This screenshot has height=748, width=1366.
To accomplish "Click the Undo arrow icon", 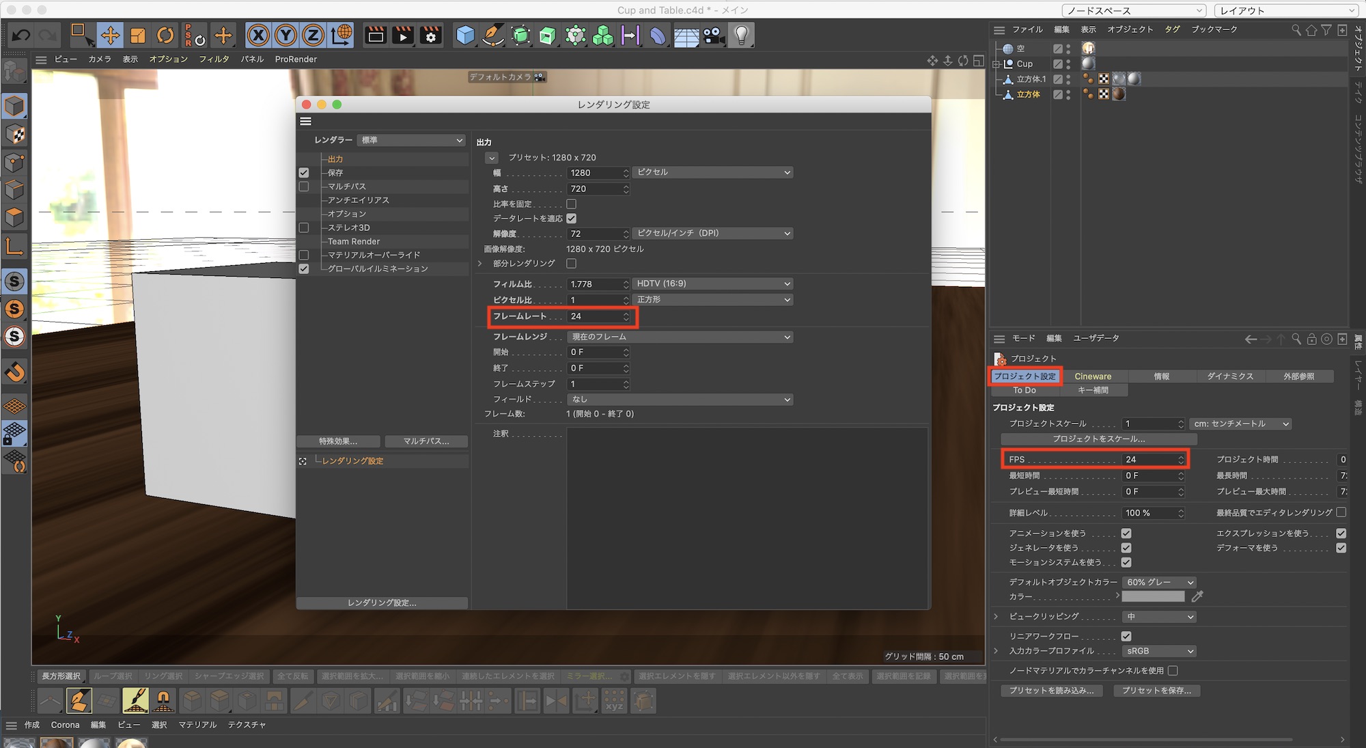I will (21, 35).
